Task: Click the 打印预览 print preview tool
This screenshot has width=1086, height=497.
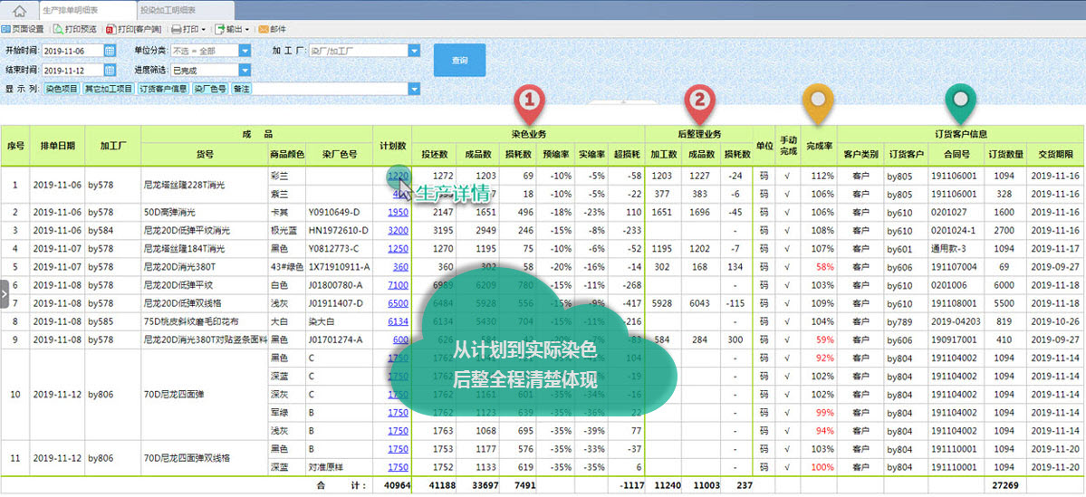Action: tap(75, 30)
